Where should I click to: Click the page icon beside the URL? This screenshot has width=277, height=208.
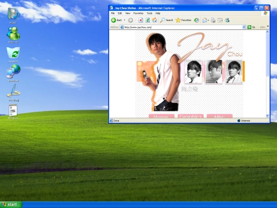(122, 27)
